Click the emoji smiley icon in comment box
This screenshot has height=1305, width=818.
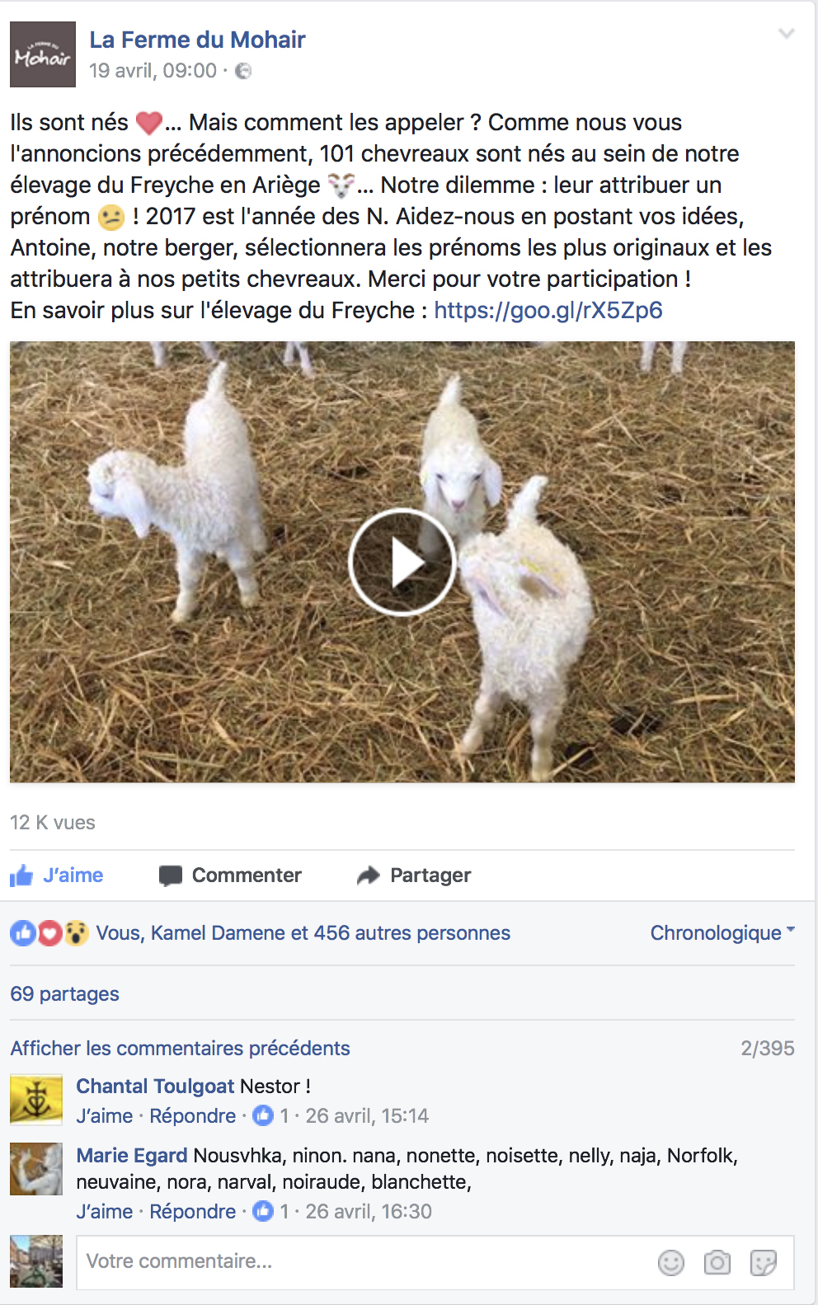click(671, 1262)
